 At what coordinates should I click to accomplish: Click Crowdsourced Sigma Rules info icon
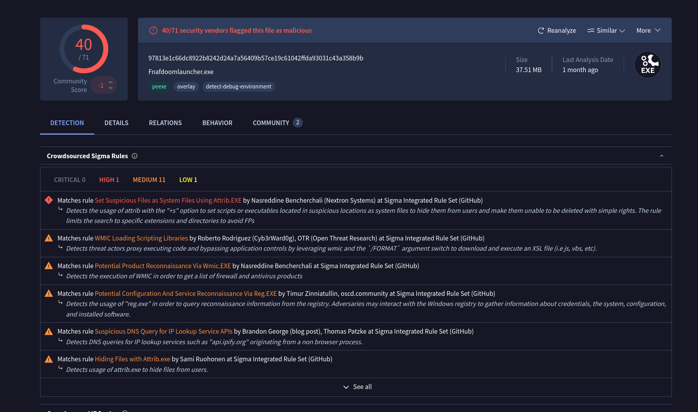pos(135,156)
